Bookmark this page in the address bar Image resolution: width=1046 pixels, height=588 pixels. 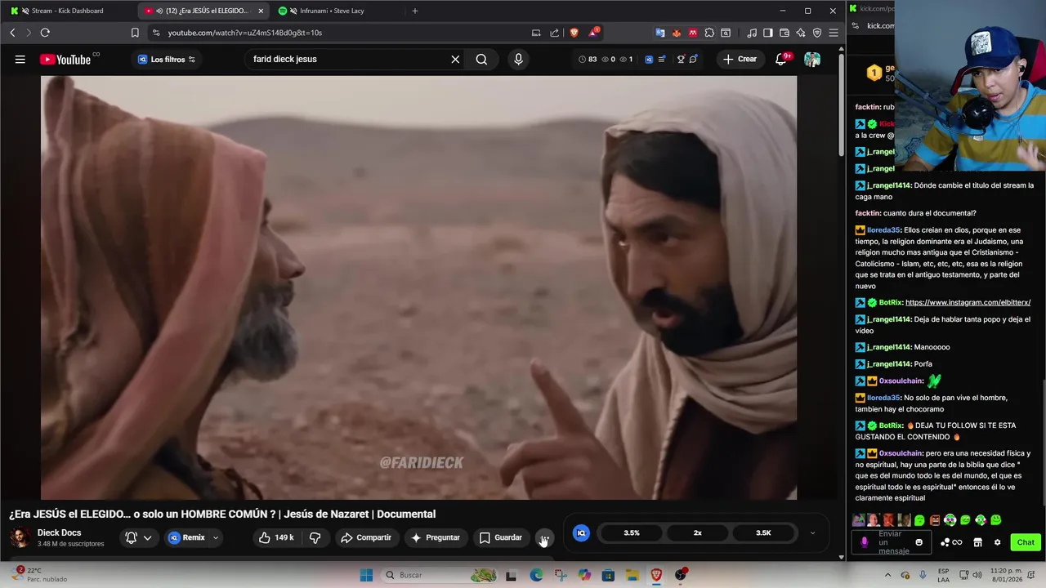pos(135,33)
